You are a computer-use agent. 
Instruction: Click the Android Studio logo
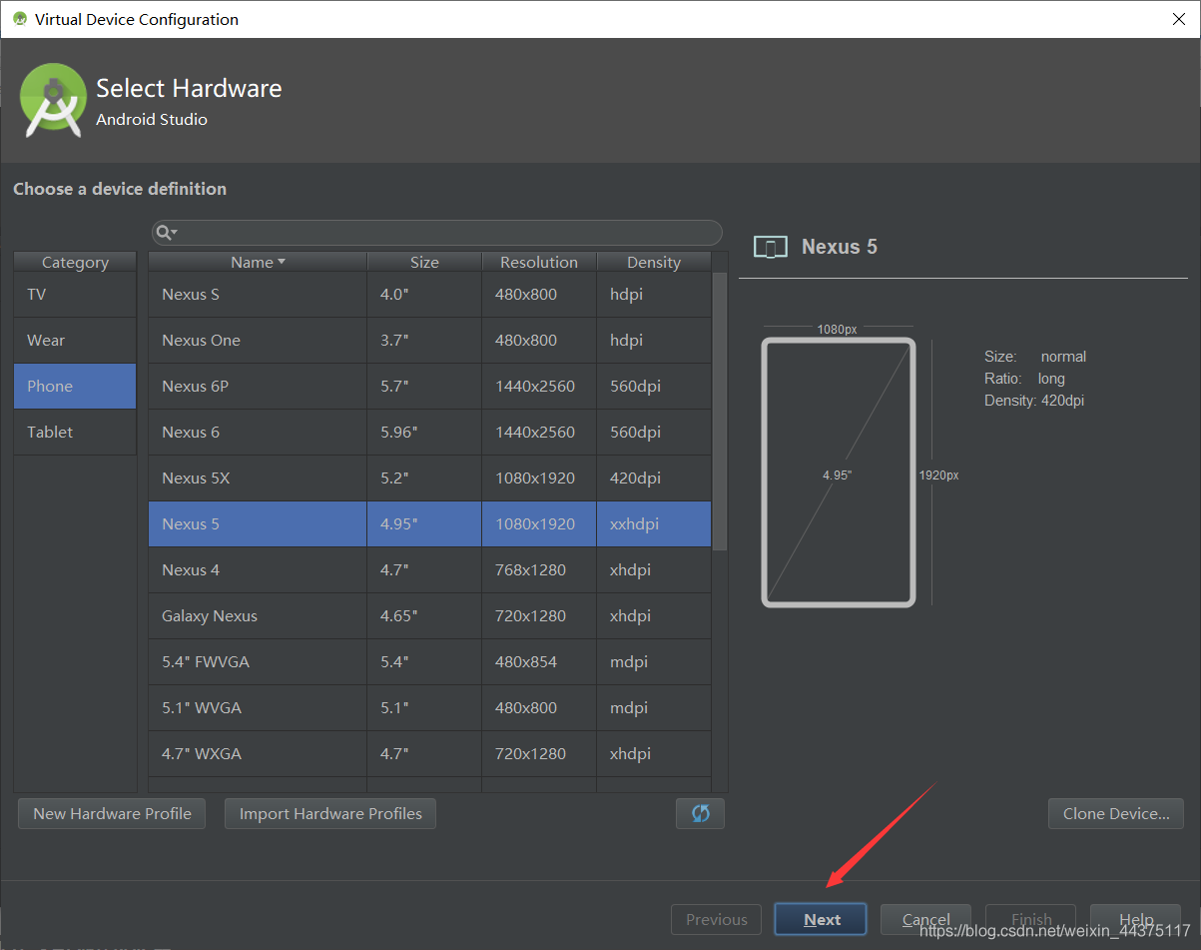click(54, 100)
